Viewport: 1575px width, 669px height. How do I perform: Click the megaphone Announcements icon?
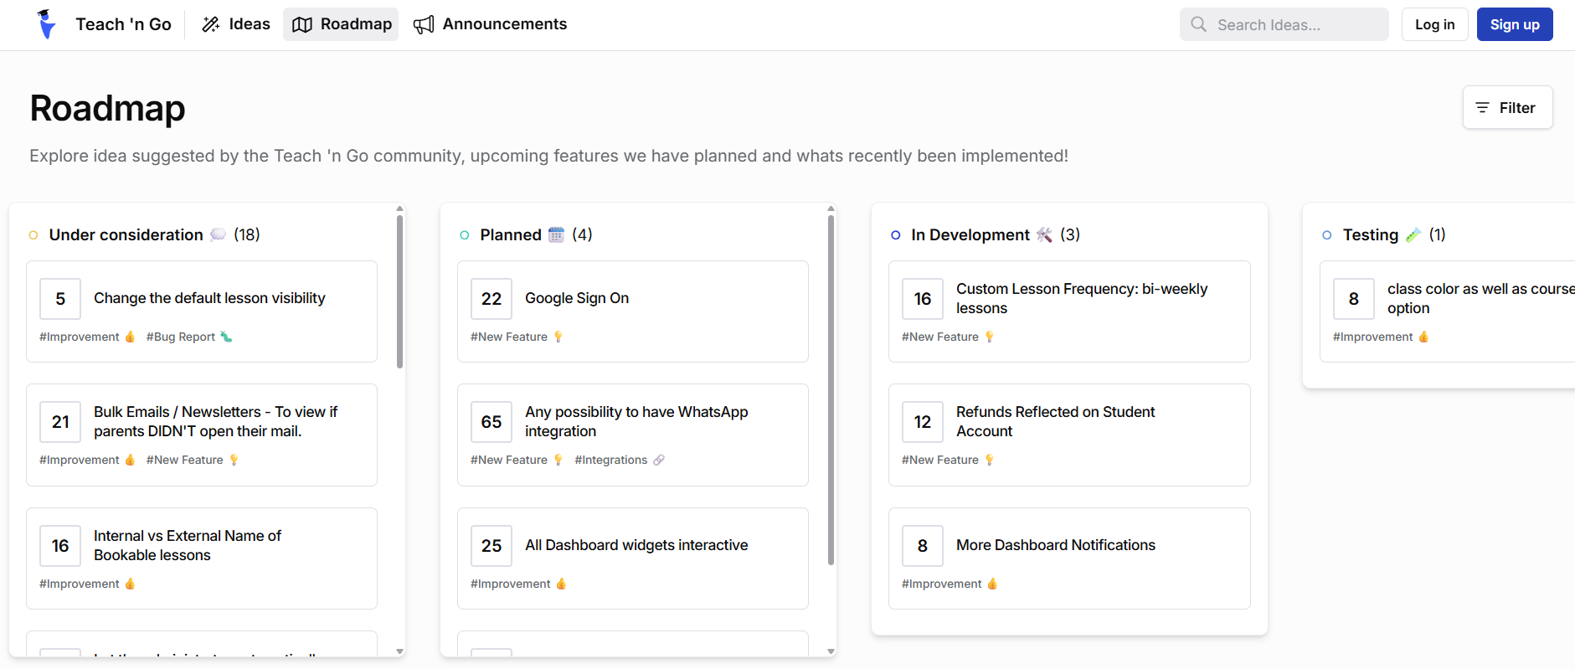pos(424,24)
